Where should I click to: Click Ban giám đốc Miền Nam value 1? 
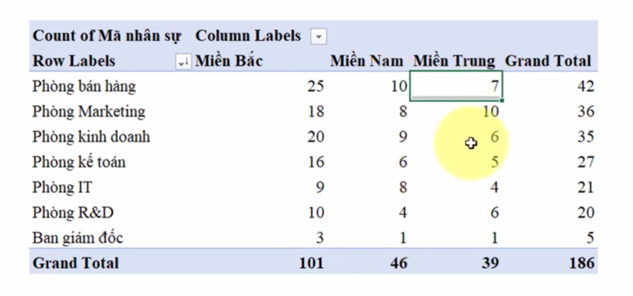click(x=403, y=238)
